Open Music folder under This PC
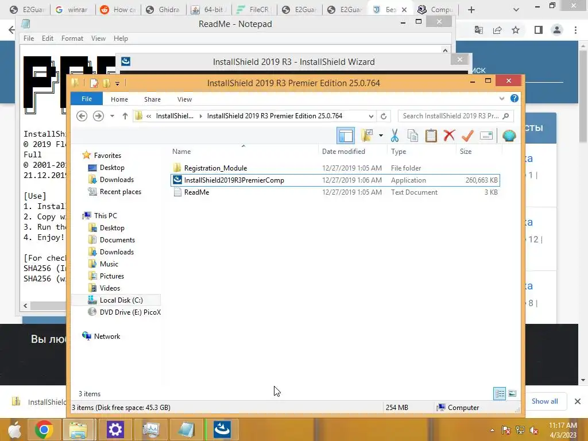The height and width of the screenshot is (441, 588). coord(109,264)
